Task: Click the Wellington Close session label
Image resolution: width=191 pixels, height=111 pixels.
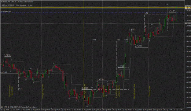Action: click(85, 91)
